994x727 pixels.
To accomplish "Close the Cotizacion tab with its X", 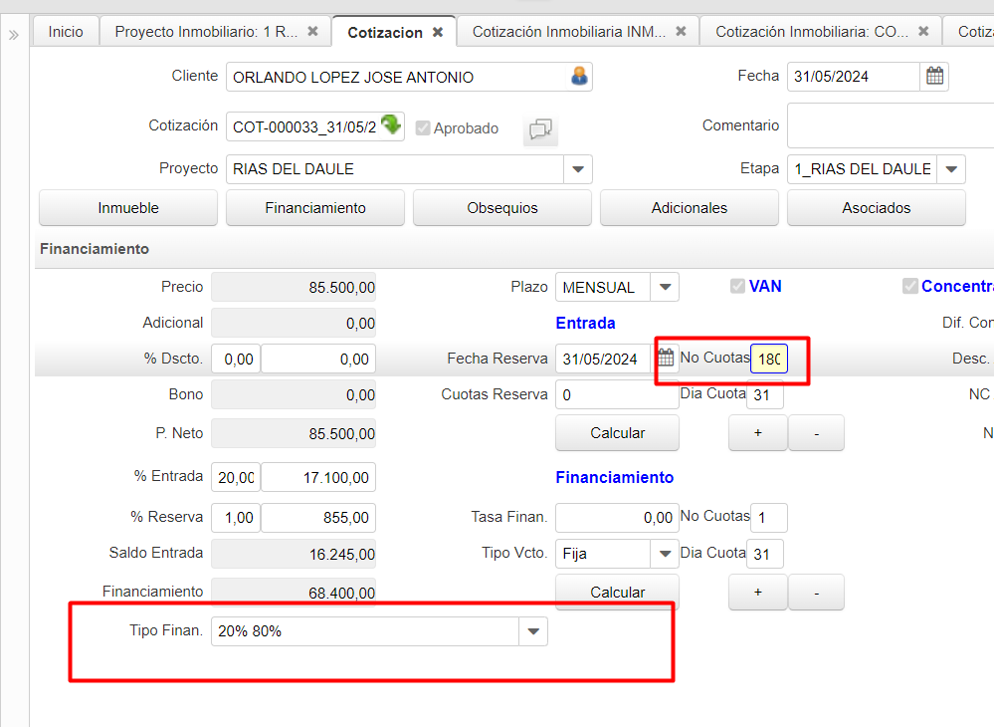I will (438, 33).
